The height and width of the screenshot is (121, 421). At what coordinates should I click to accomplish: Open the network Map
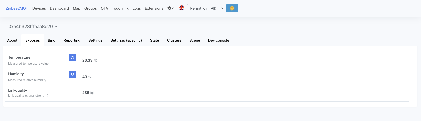coord(76,8)
